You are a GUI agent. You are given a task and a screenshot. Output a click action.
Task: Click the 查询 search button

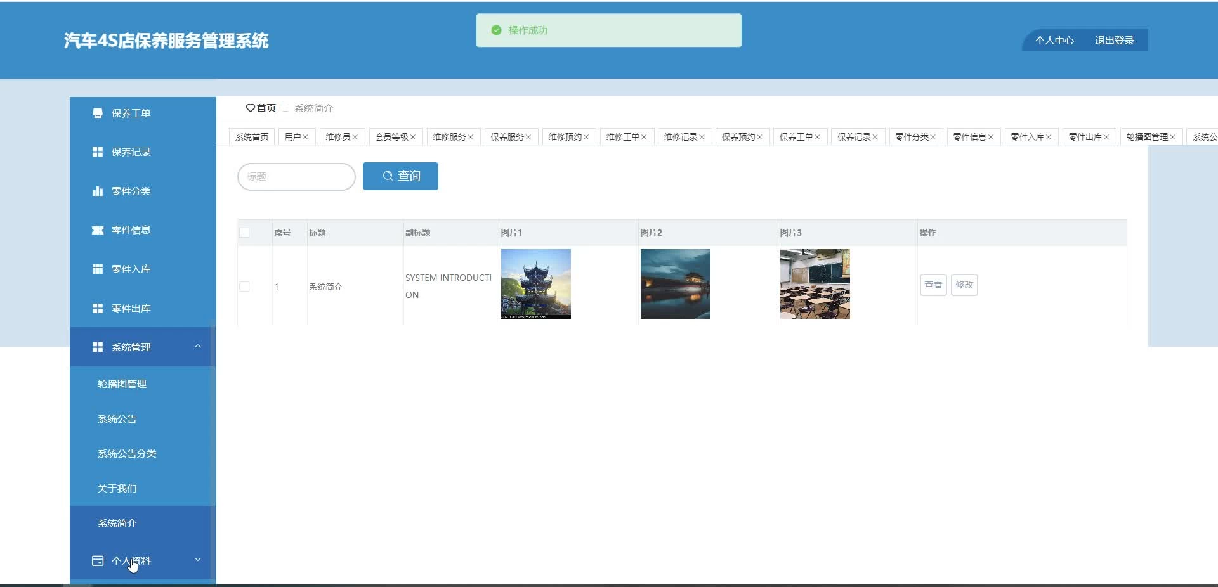point(400,176)
